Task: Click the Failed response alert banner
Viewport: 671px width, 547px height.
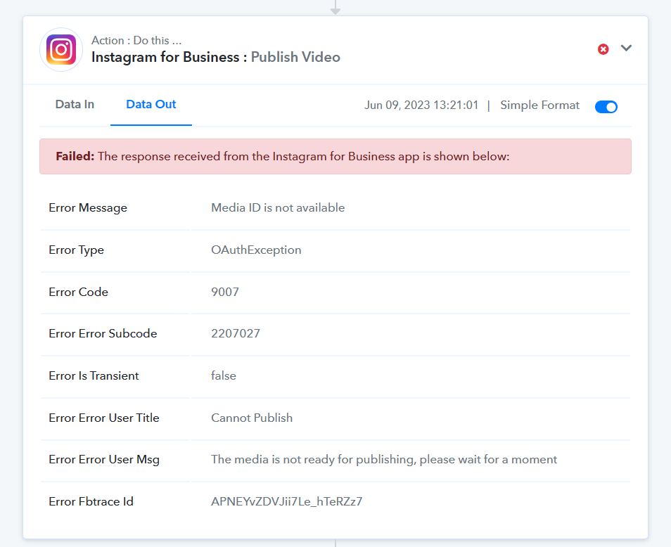Action: (x=335, y=156)
